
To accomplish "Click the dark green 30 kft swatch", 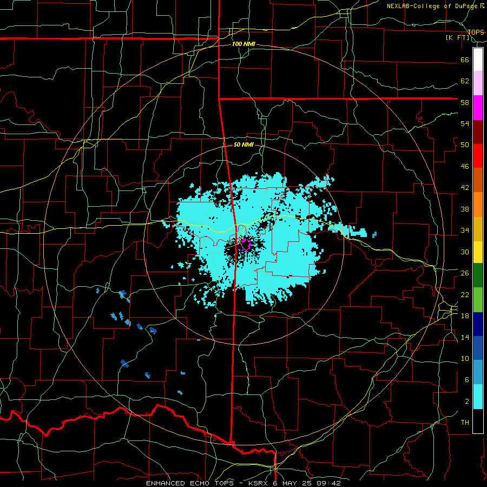I will coord(478,275).
